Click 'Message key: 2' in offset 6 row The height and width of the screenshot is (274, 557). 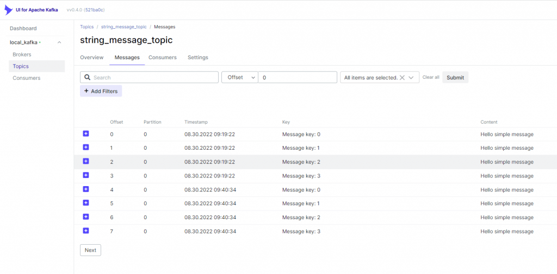pyautogui.click(x=301, y=217)
